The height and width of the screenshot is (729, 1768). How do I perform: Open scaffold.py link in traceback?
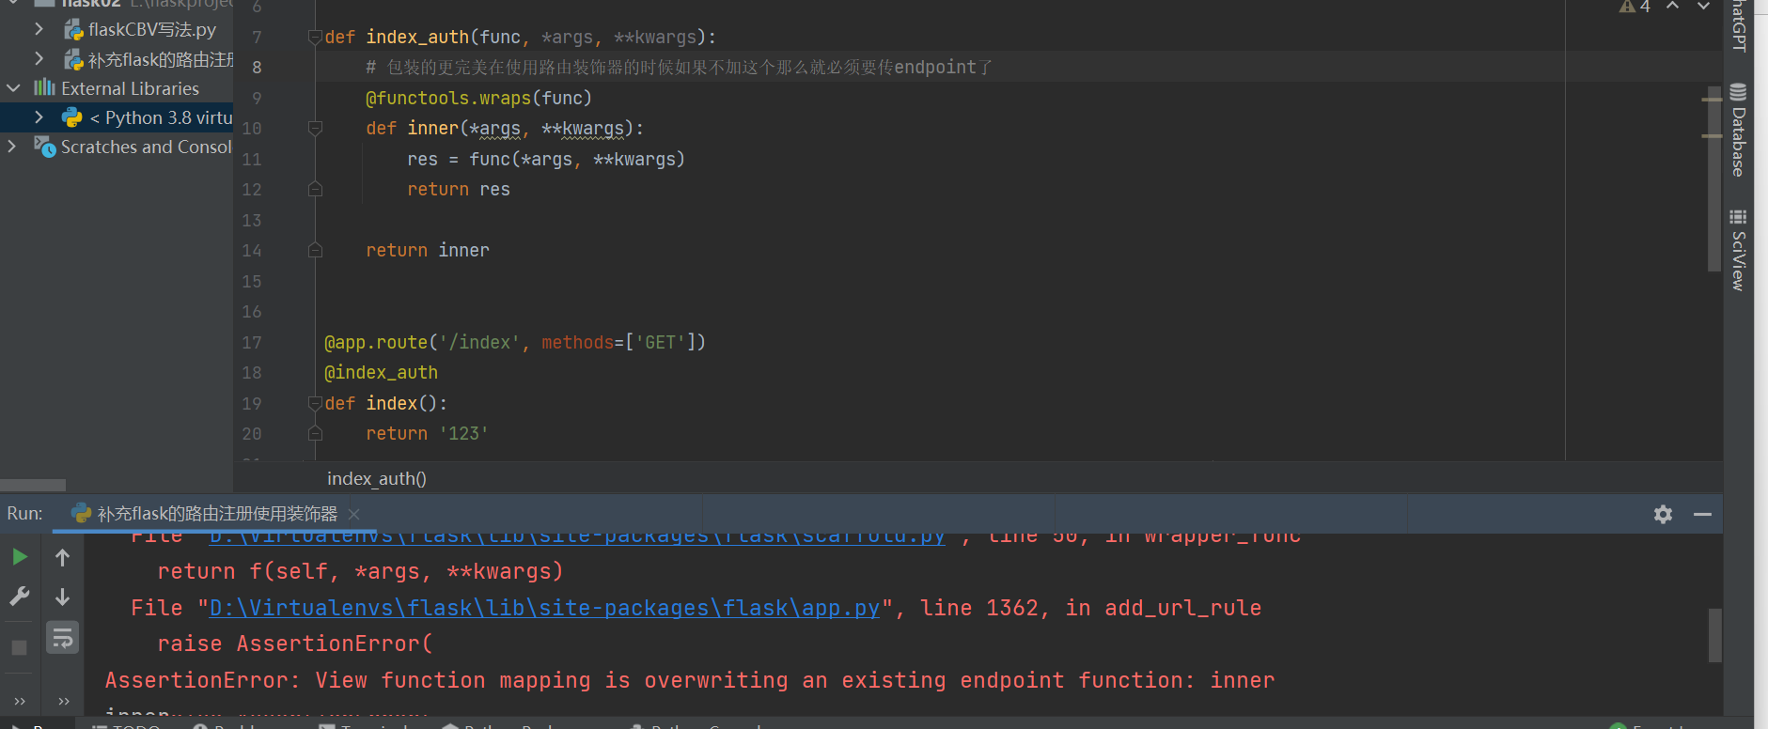click(x=577, y=536)
